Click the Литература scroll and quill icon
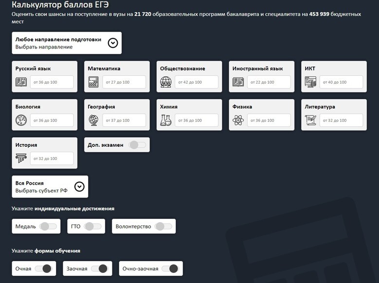This screenshot has height=283, width=379. [310, 120]
